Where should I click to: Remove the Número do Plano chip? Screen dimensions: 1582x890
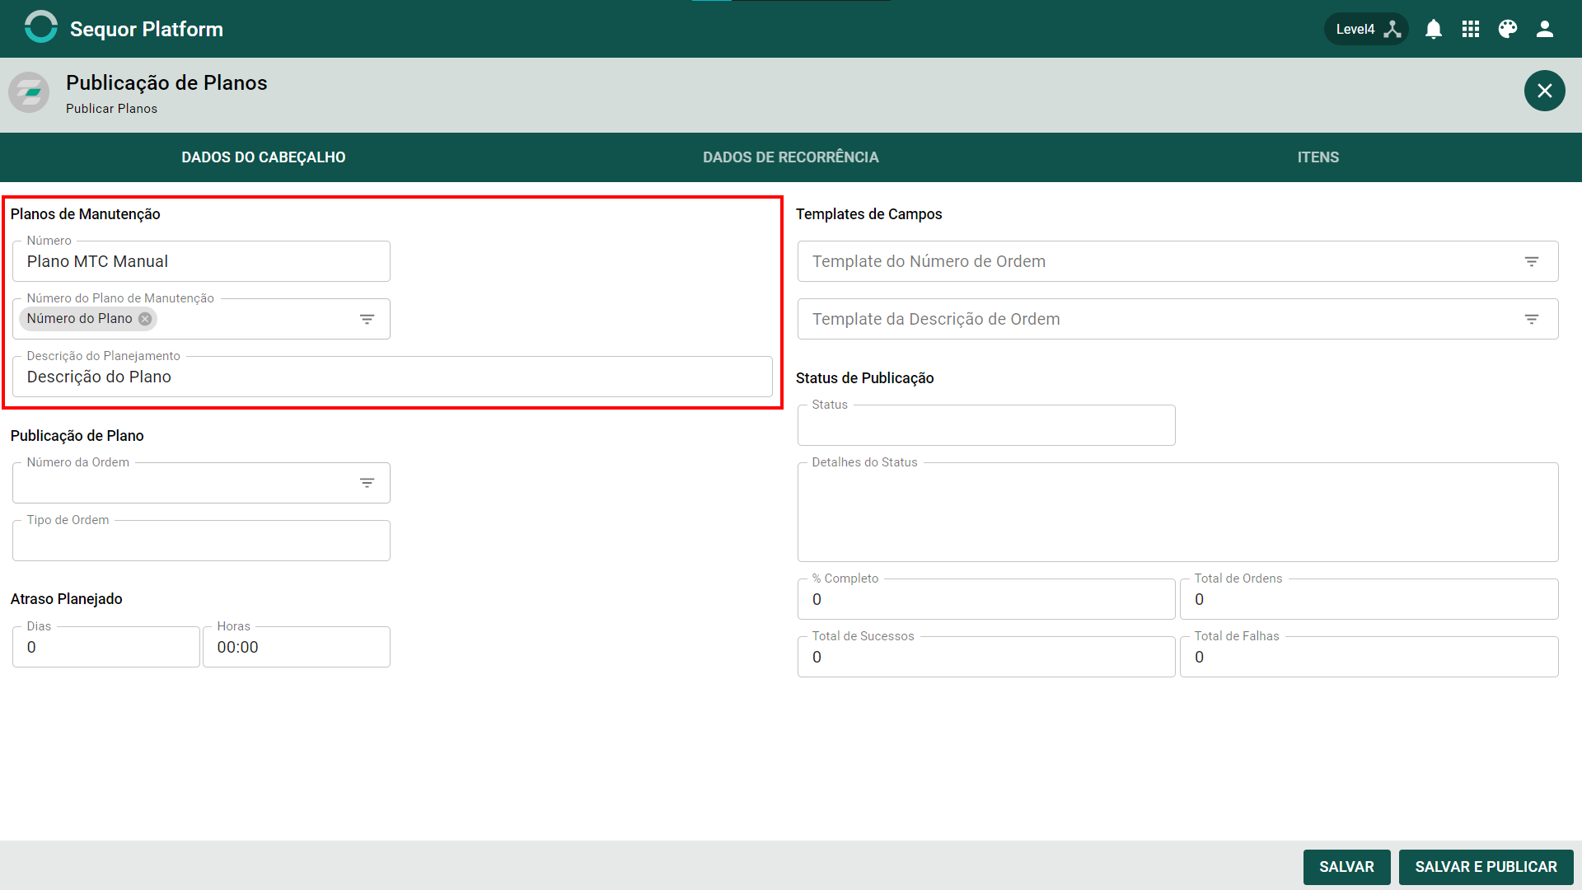pos(145,319)
